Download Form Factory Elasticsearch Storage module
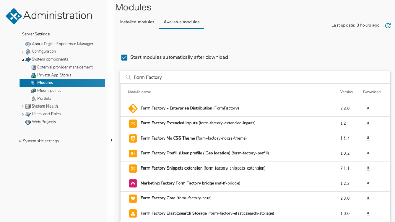This screenshot has height=222, width=395. (368, 213)
